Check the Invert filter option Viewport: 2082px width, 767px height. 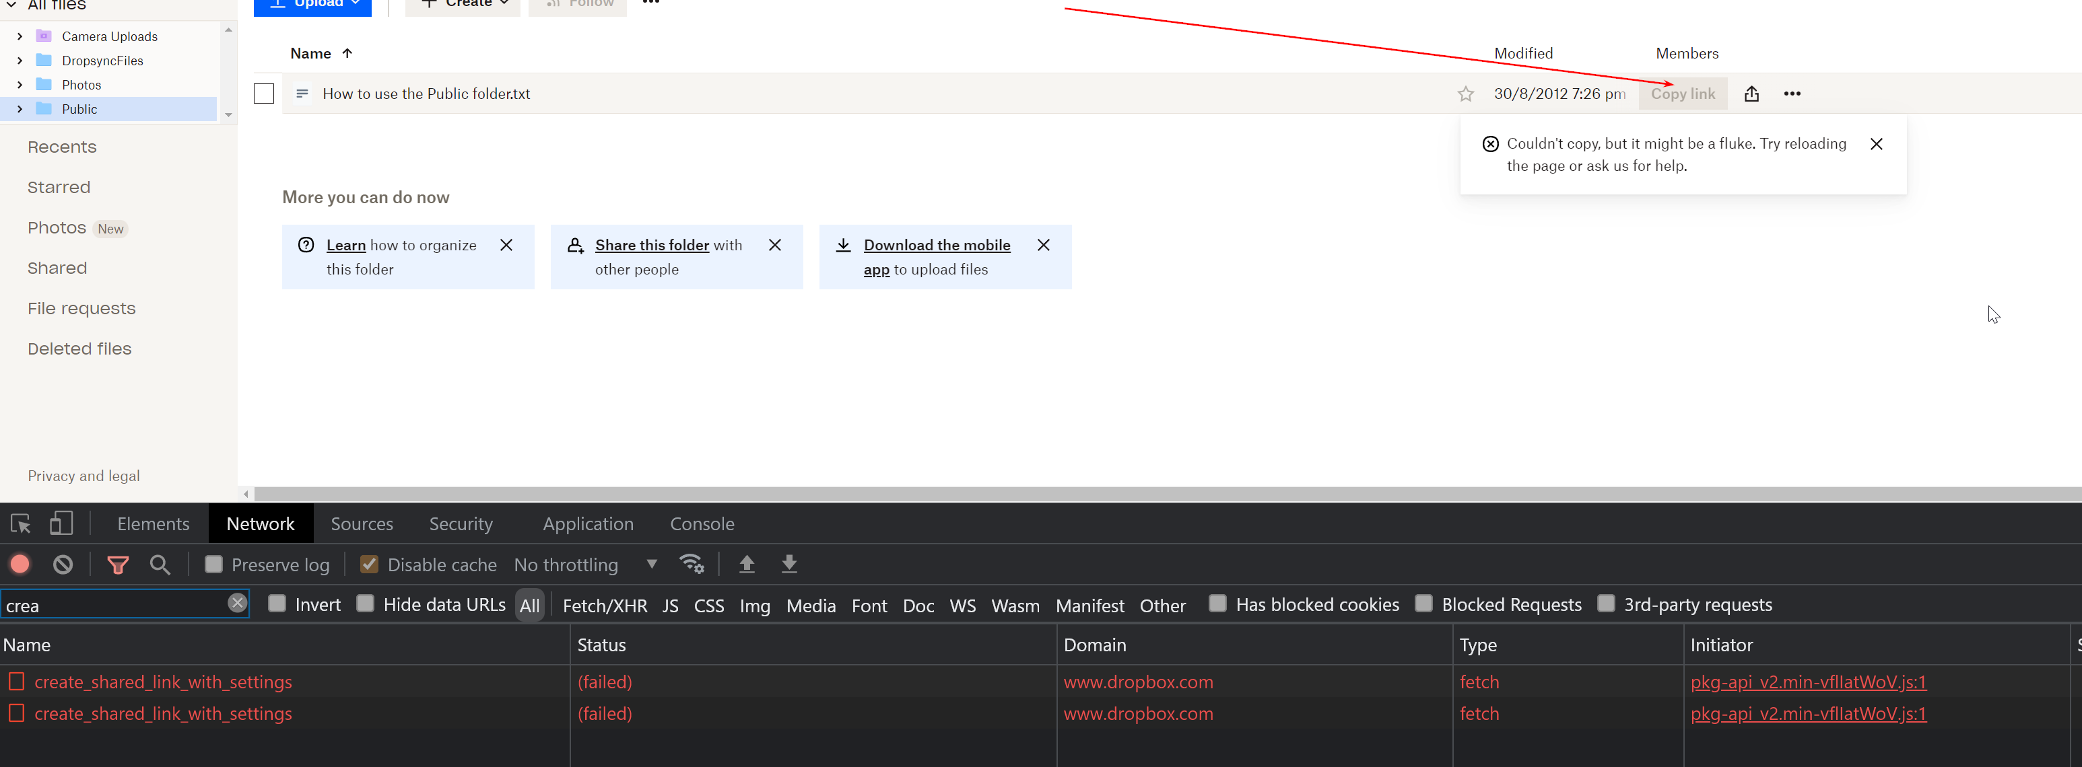click(278, 604)
